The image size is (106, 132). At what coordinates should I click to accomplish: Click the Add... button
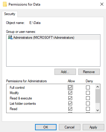pos(65,72)
